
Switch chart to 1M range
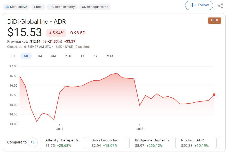click(40, 56)
